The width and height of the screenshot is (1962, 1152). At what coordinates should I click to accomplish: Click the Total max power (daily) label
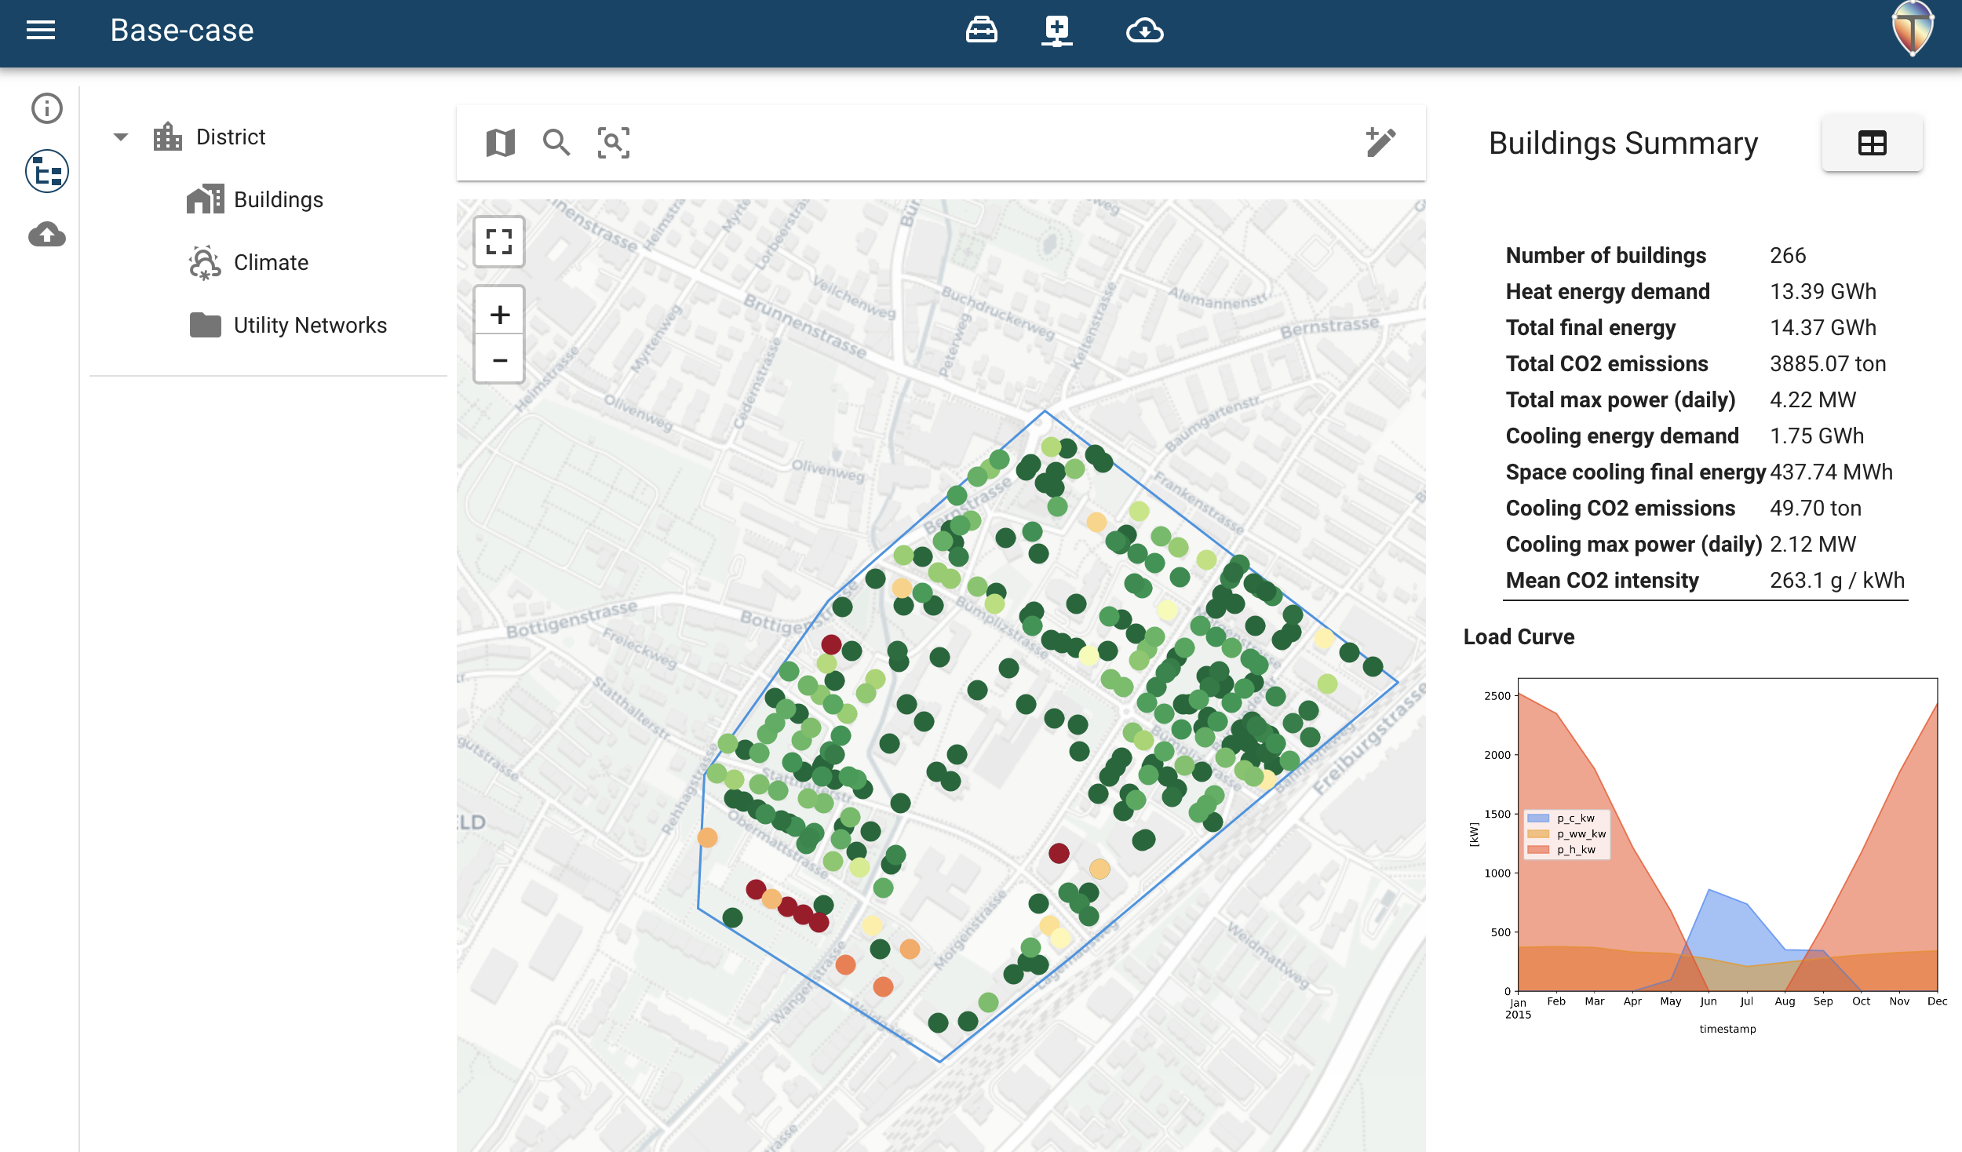pyautogui.click(x=1620, y=399)
